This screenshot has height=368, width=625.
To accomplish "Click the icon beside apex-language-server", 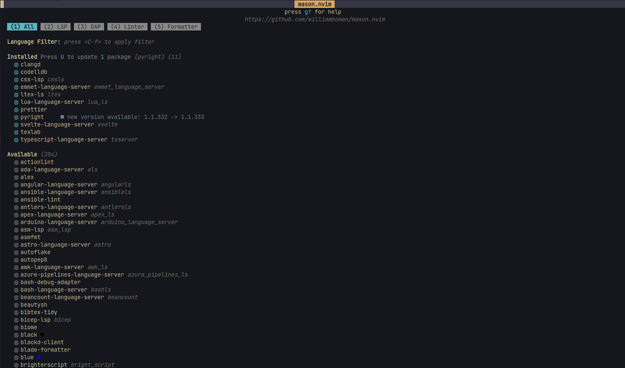I will tap(16, 215).
